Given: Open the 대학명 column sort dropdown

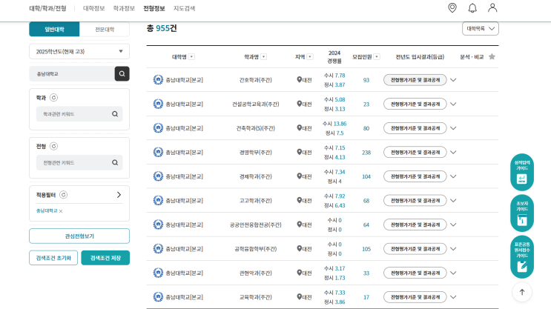Looking at the screenshot, I should click(x=191, y=57).
